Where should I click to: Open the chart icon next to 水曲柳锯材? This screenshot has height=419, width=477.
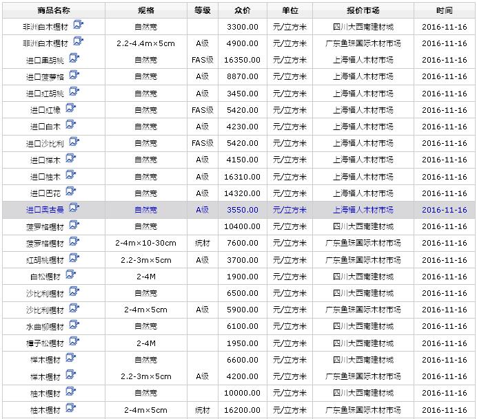coord(74,325)
